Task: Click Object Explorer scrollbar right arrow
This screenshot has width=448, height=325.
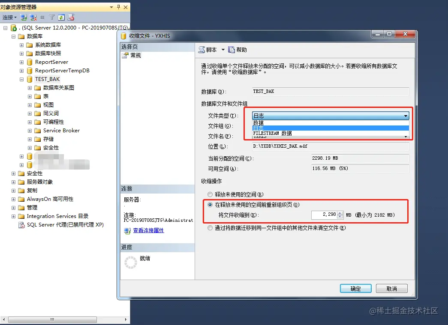Action: click(126, 319)
